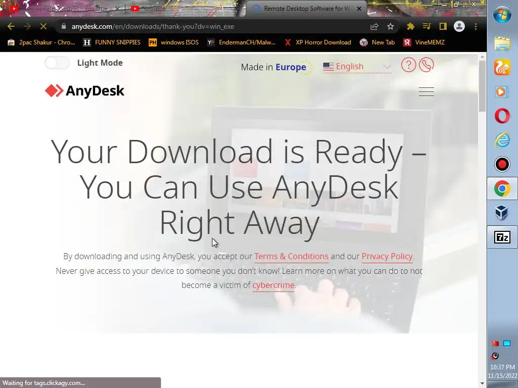Screen dimensions: 518x388
Task: Open the New Tab bookmark
Action: [377, 42]
